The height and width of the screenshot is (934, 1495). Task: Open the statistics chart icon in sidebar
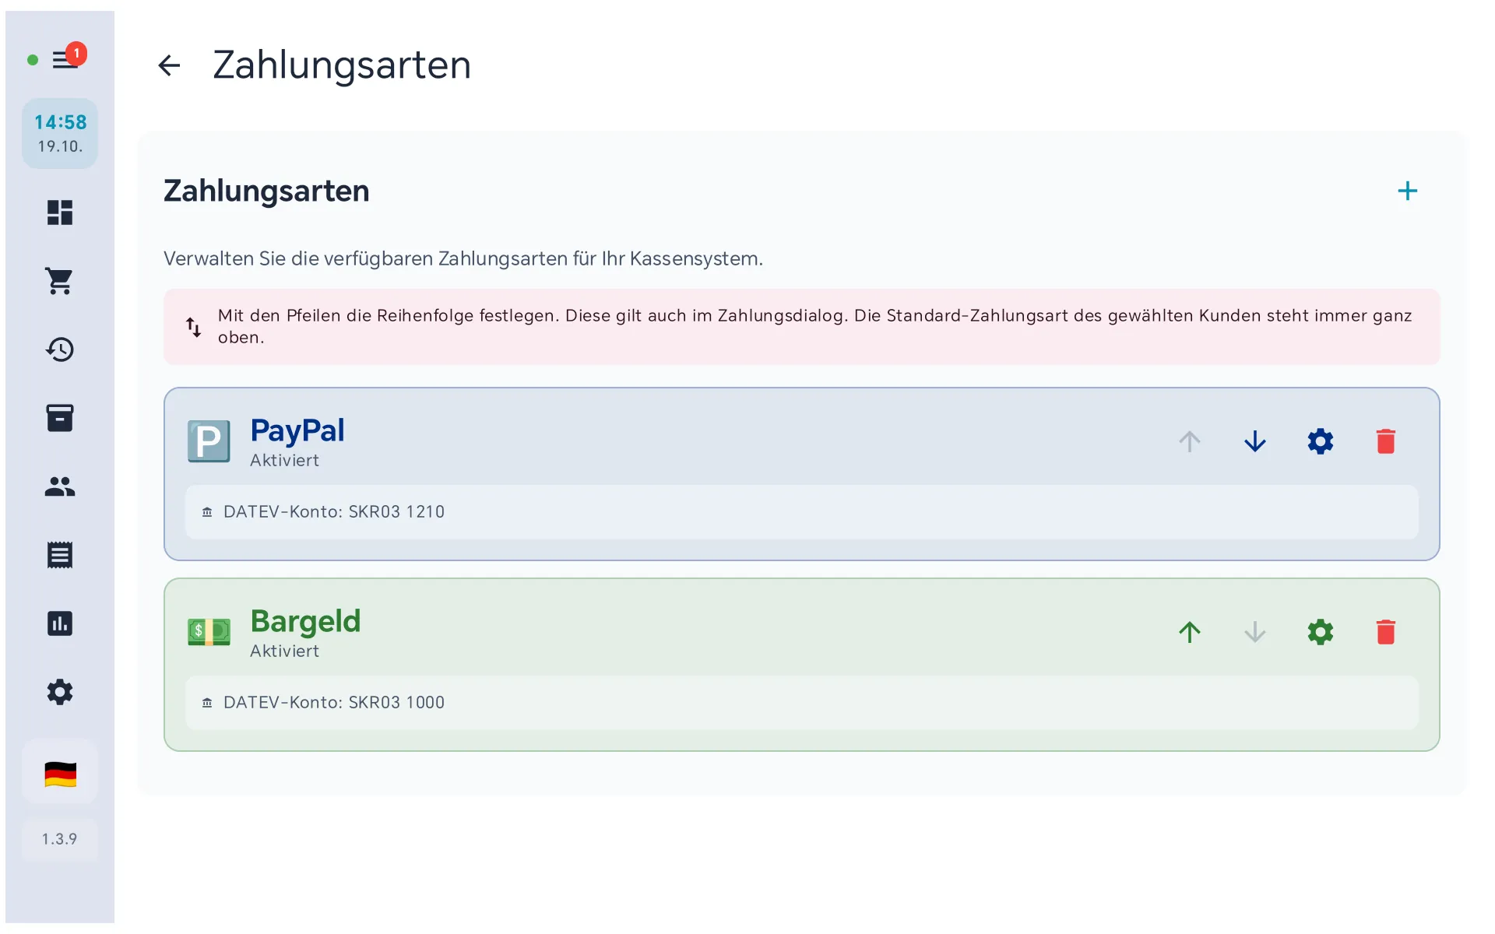60,623
